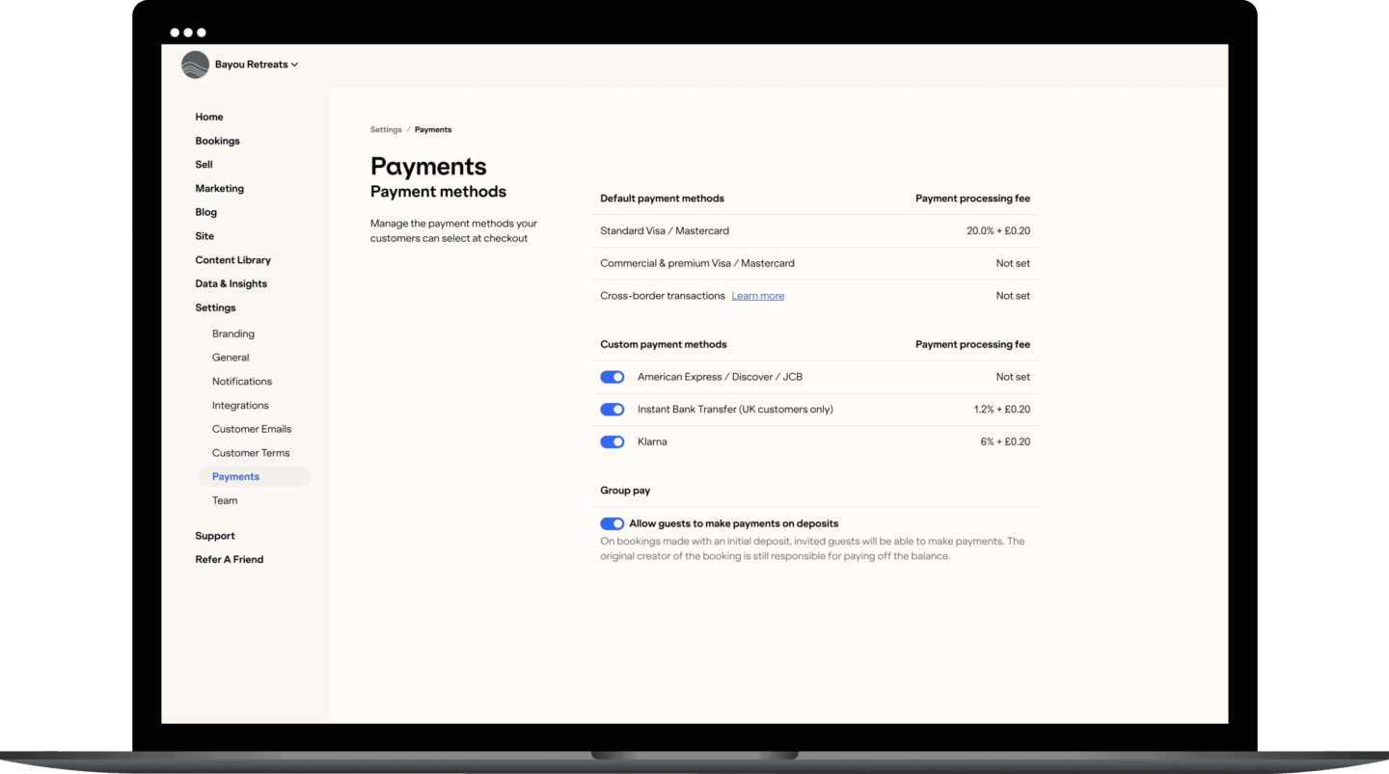Image resolution: width=1389 pixels, height=774 pixels.
Task: Select Integrations under Settings
Action: [240, 406]
